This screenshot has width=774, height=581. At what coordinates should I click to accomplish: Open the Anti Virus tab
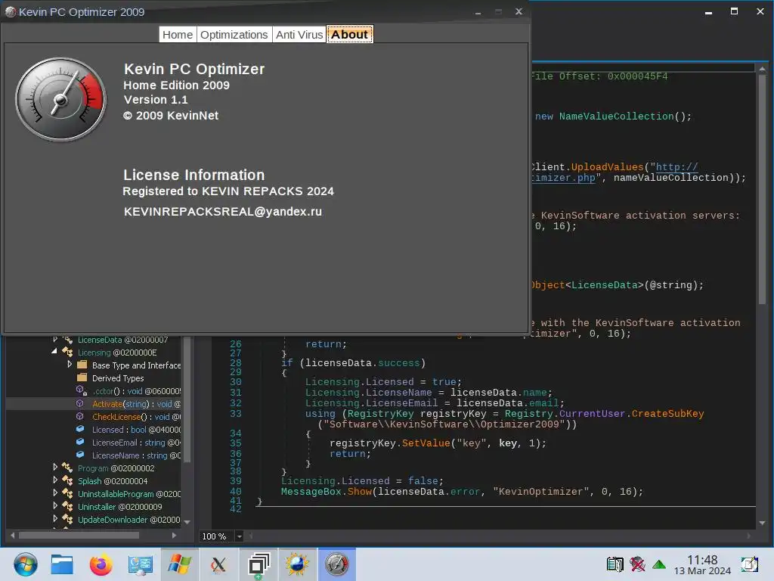[299, 35]
